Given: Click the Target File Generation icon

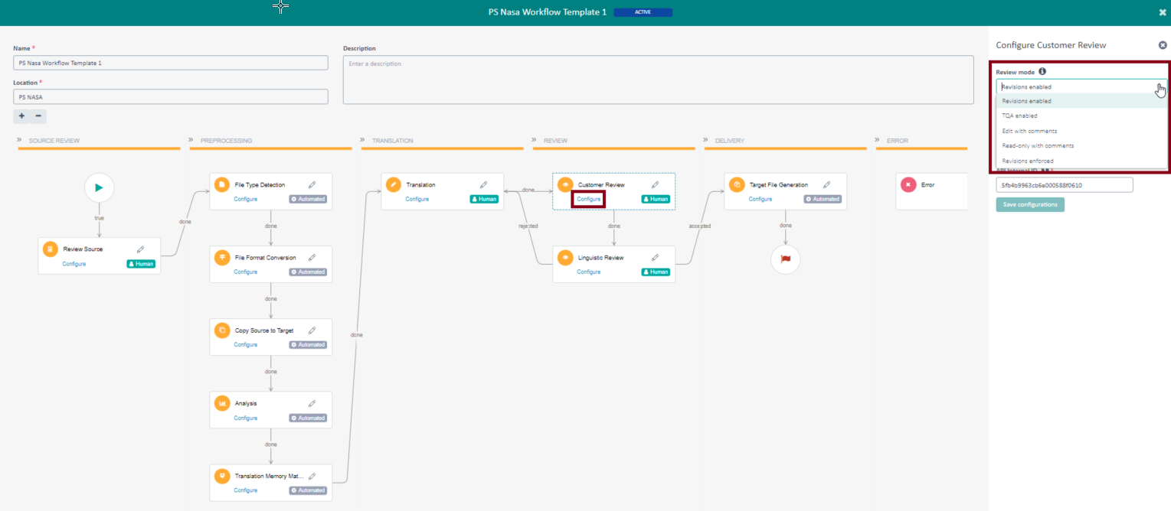Looking at the screenshot, I should [x=736, y=184].
